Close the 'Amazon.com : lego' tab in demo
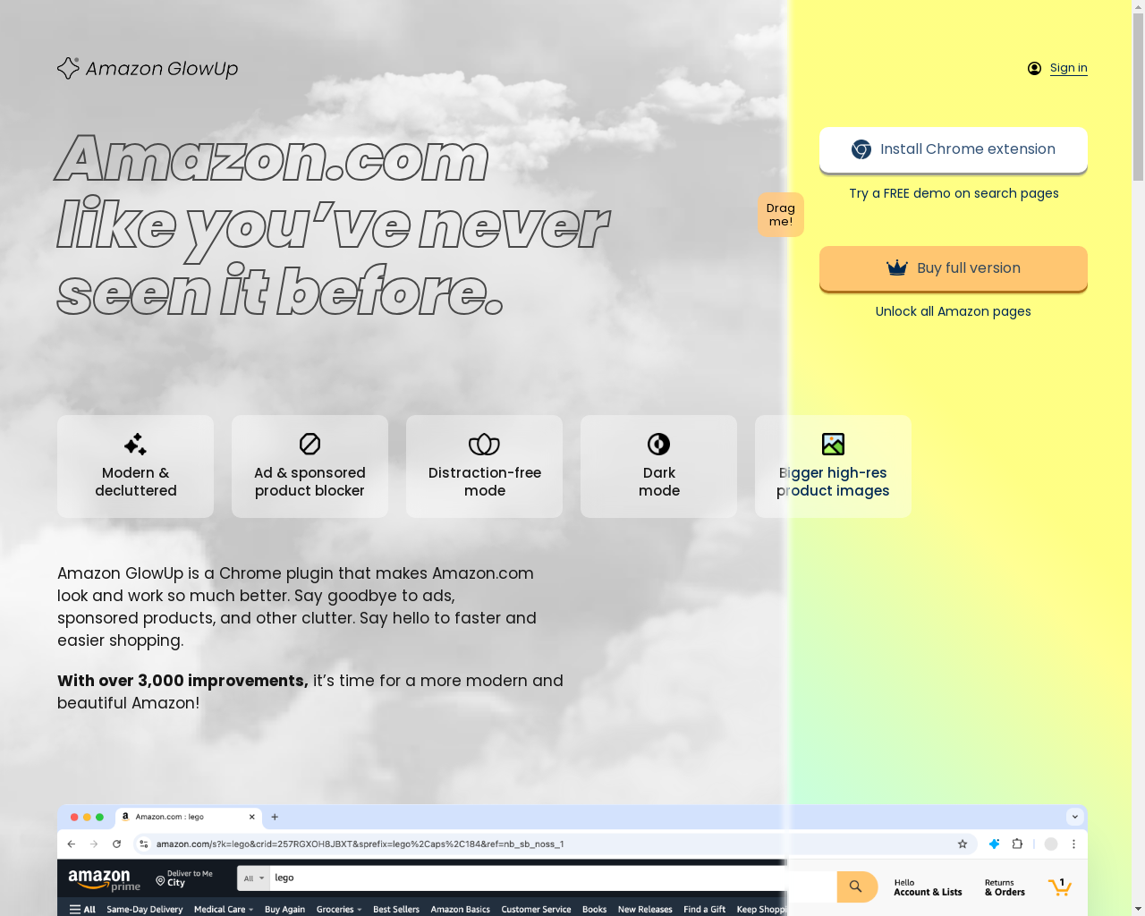Image resolution: width=1145 pixels, height=916 pixels. point(252,817)
